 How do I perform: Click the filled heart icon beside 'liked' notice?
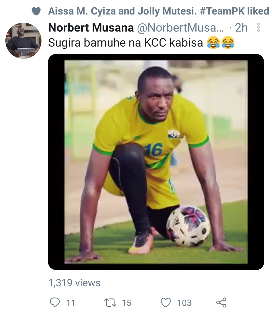click(36, 11)
